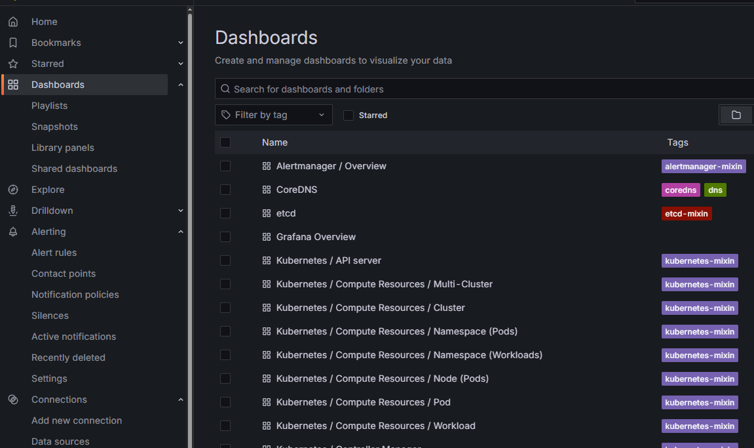Click dashboard icon beside Alertmanager / Overview
Image resolution: width=754 pixels, height=448 pixels.
[x=267, y=166]
